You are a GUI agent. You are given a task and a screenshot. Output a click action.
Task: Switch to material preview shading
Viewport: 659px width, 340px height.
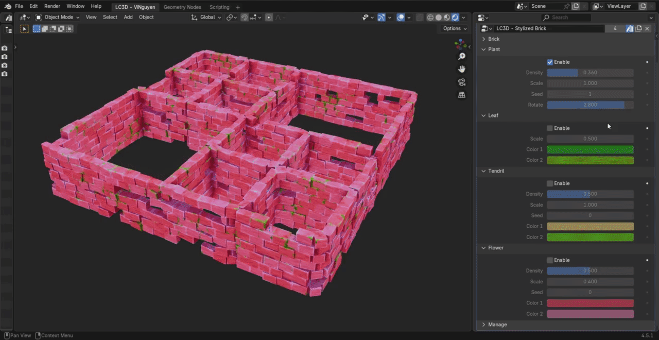click(447, 17)
